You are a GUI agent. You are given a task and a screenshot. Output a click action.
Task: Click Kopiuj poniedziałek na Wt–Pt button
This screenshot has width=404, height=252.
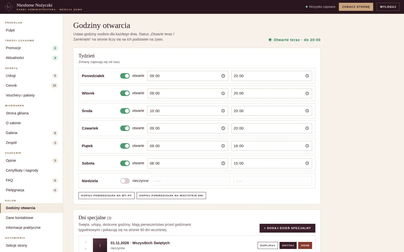tap(107, 196)
